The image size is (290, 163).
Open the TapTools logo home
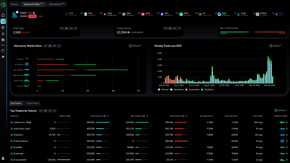[x=3, y=5]
